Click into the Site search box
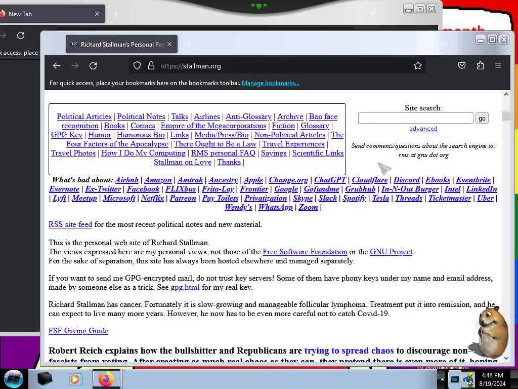 pos(416,118)
